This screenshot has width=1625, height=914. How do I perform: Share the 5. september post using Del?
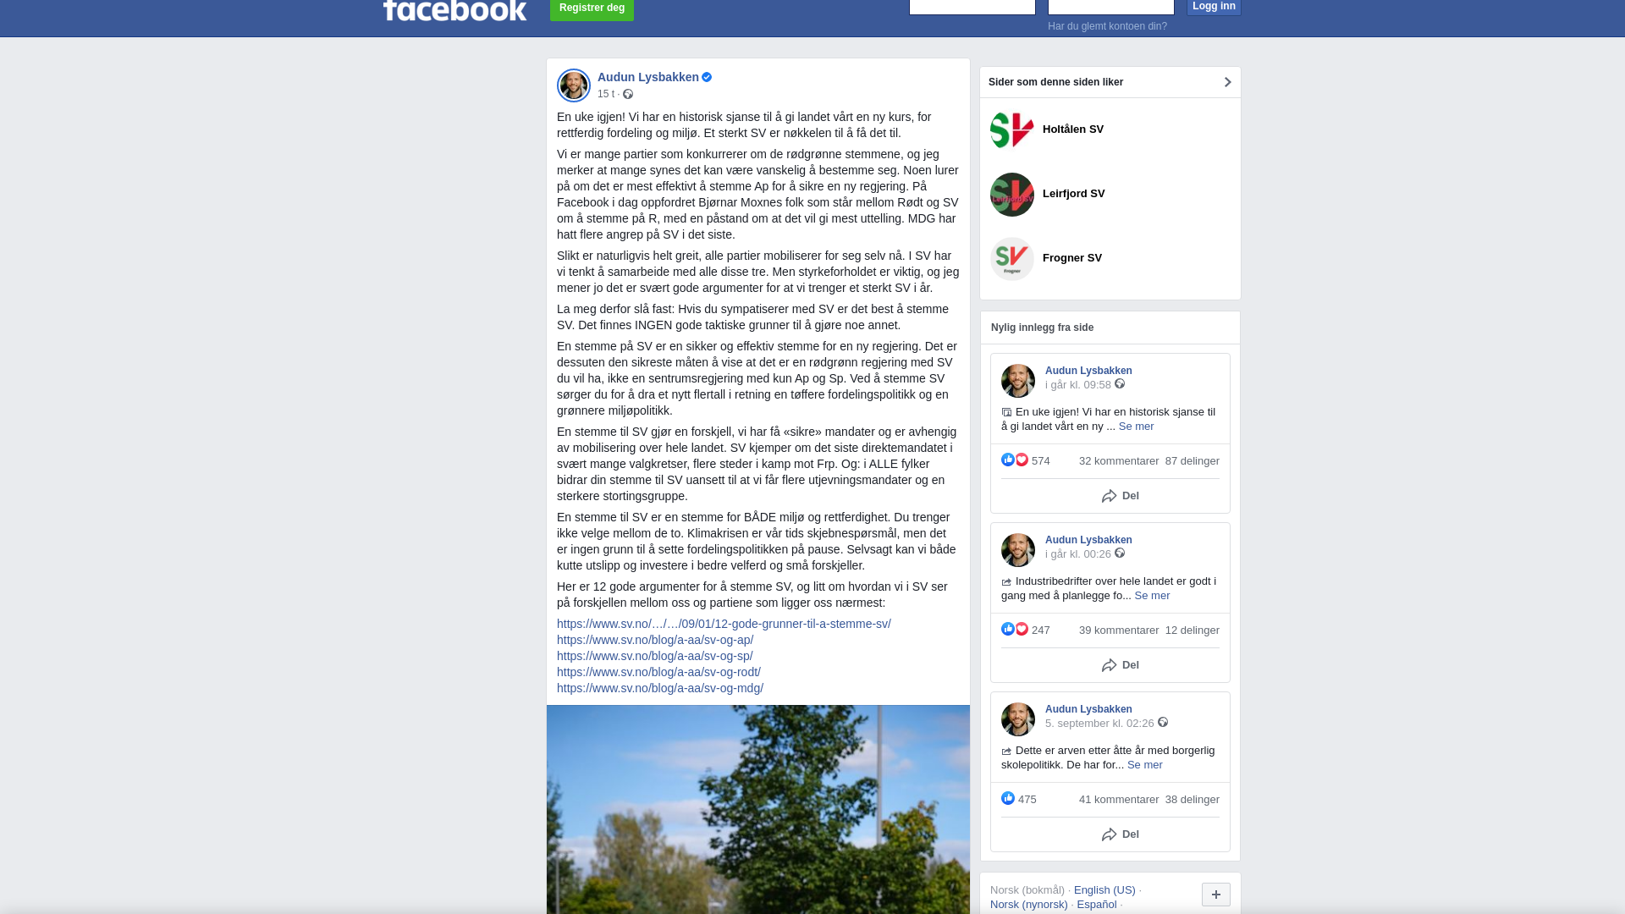tap(1121, 834)
